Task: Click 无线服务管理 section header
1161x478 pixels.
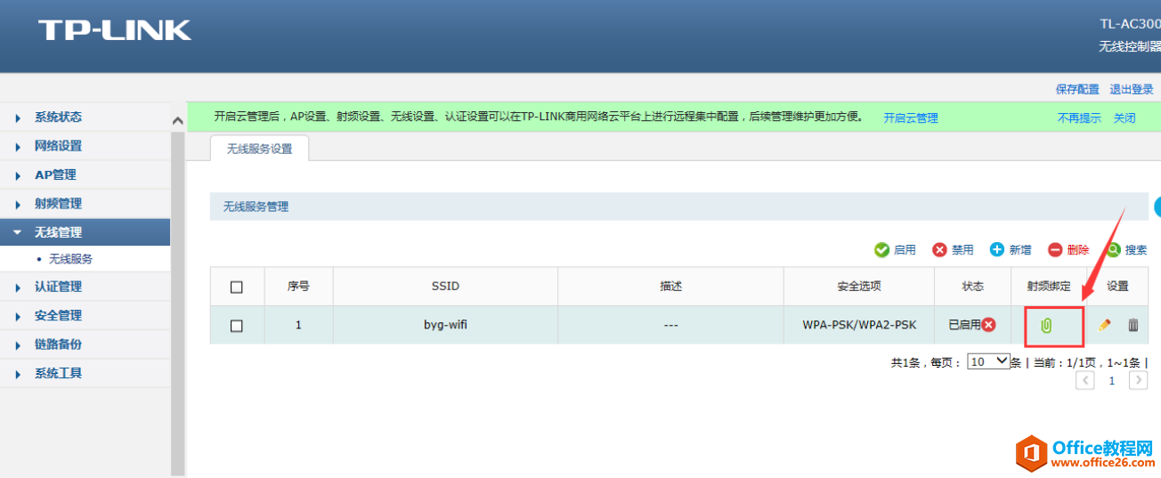Action: click(x=678, y=207)
